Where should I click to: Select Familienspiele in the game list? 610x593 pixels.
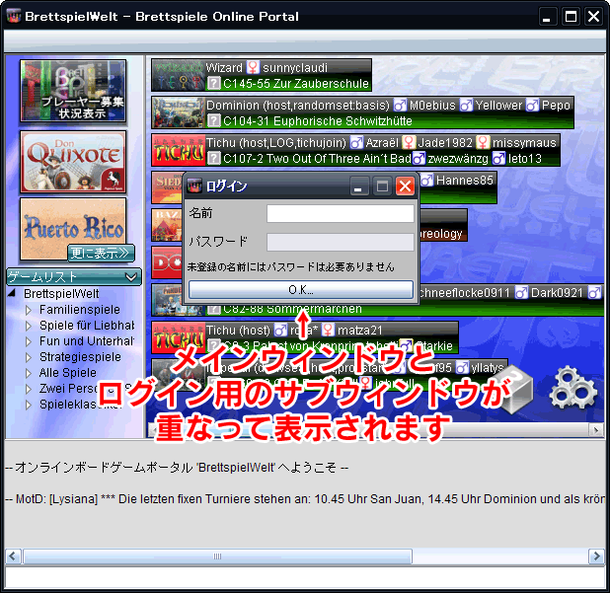(80, 310)
